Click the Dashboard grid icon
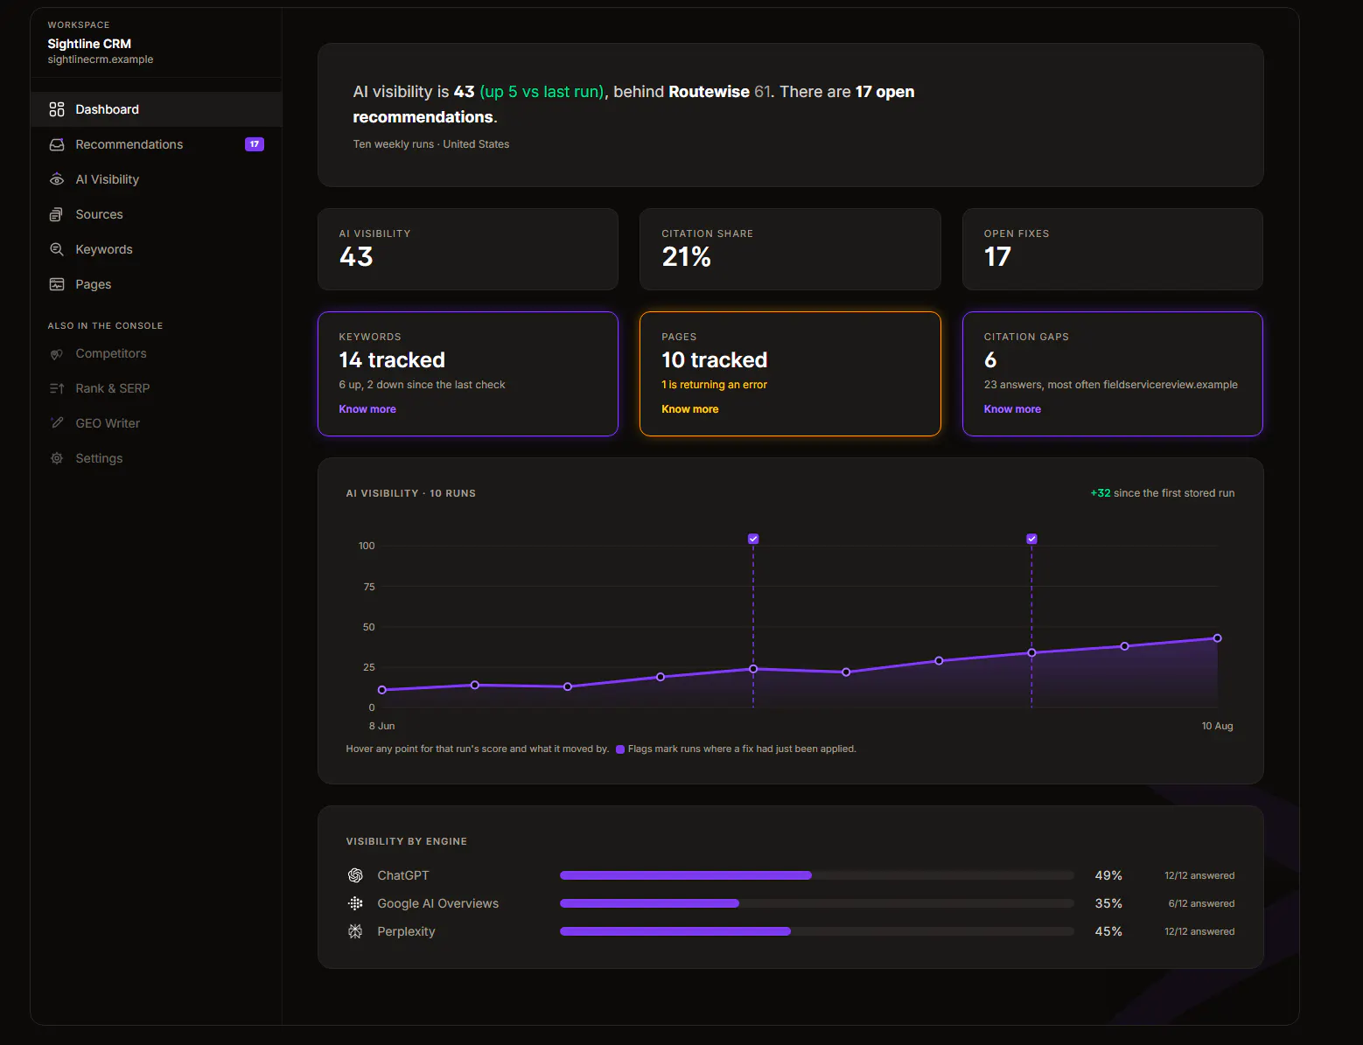The image size is (1363, 1045). 57,109
